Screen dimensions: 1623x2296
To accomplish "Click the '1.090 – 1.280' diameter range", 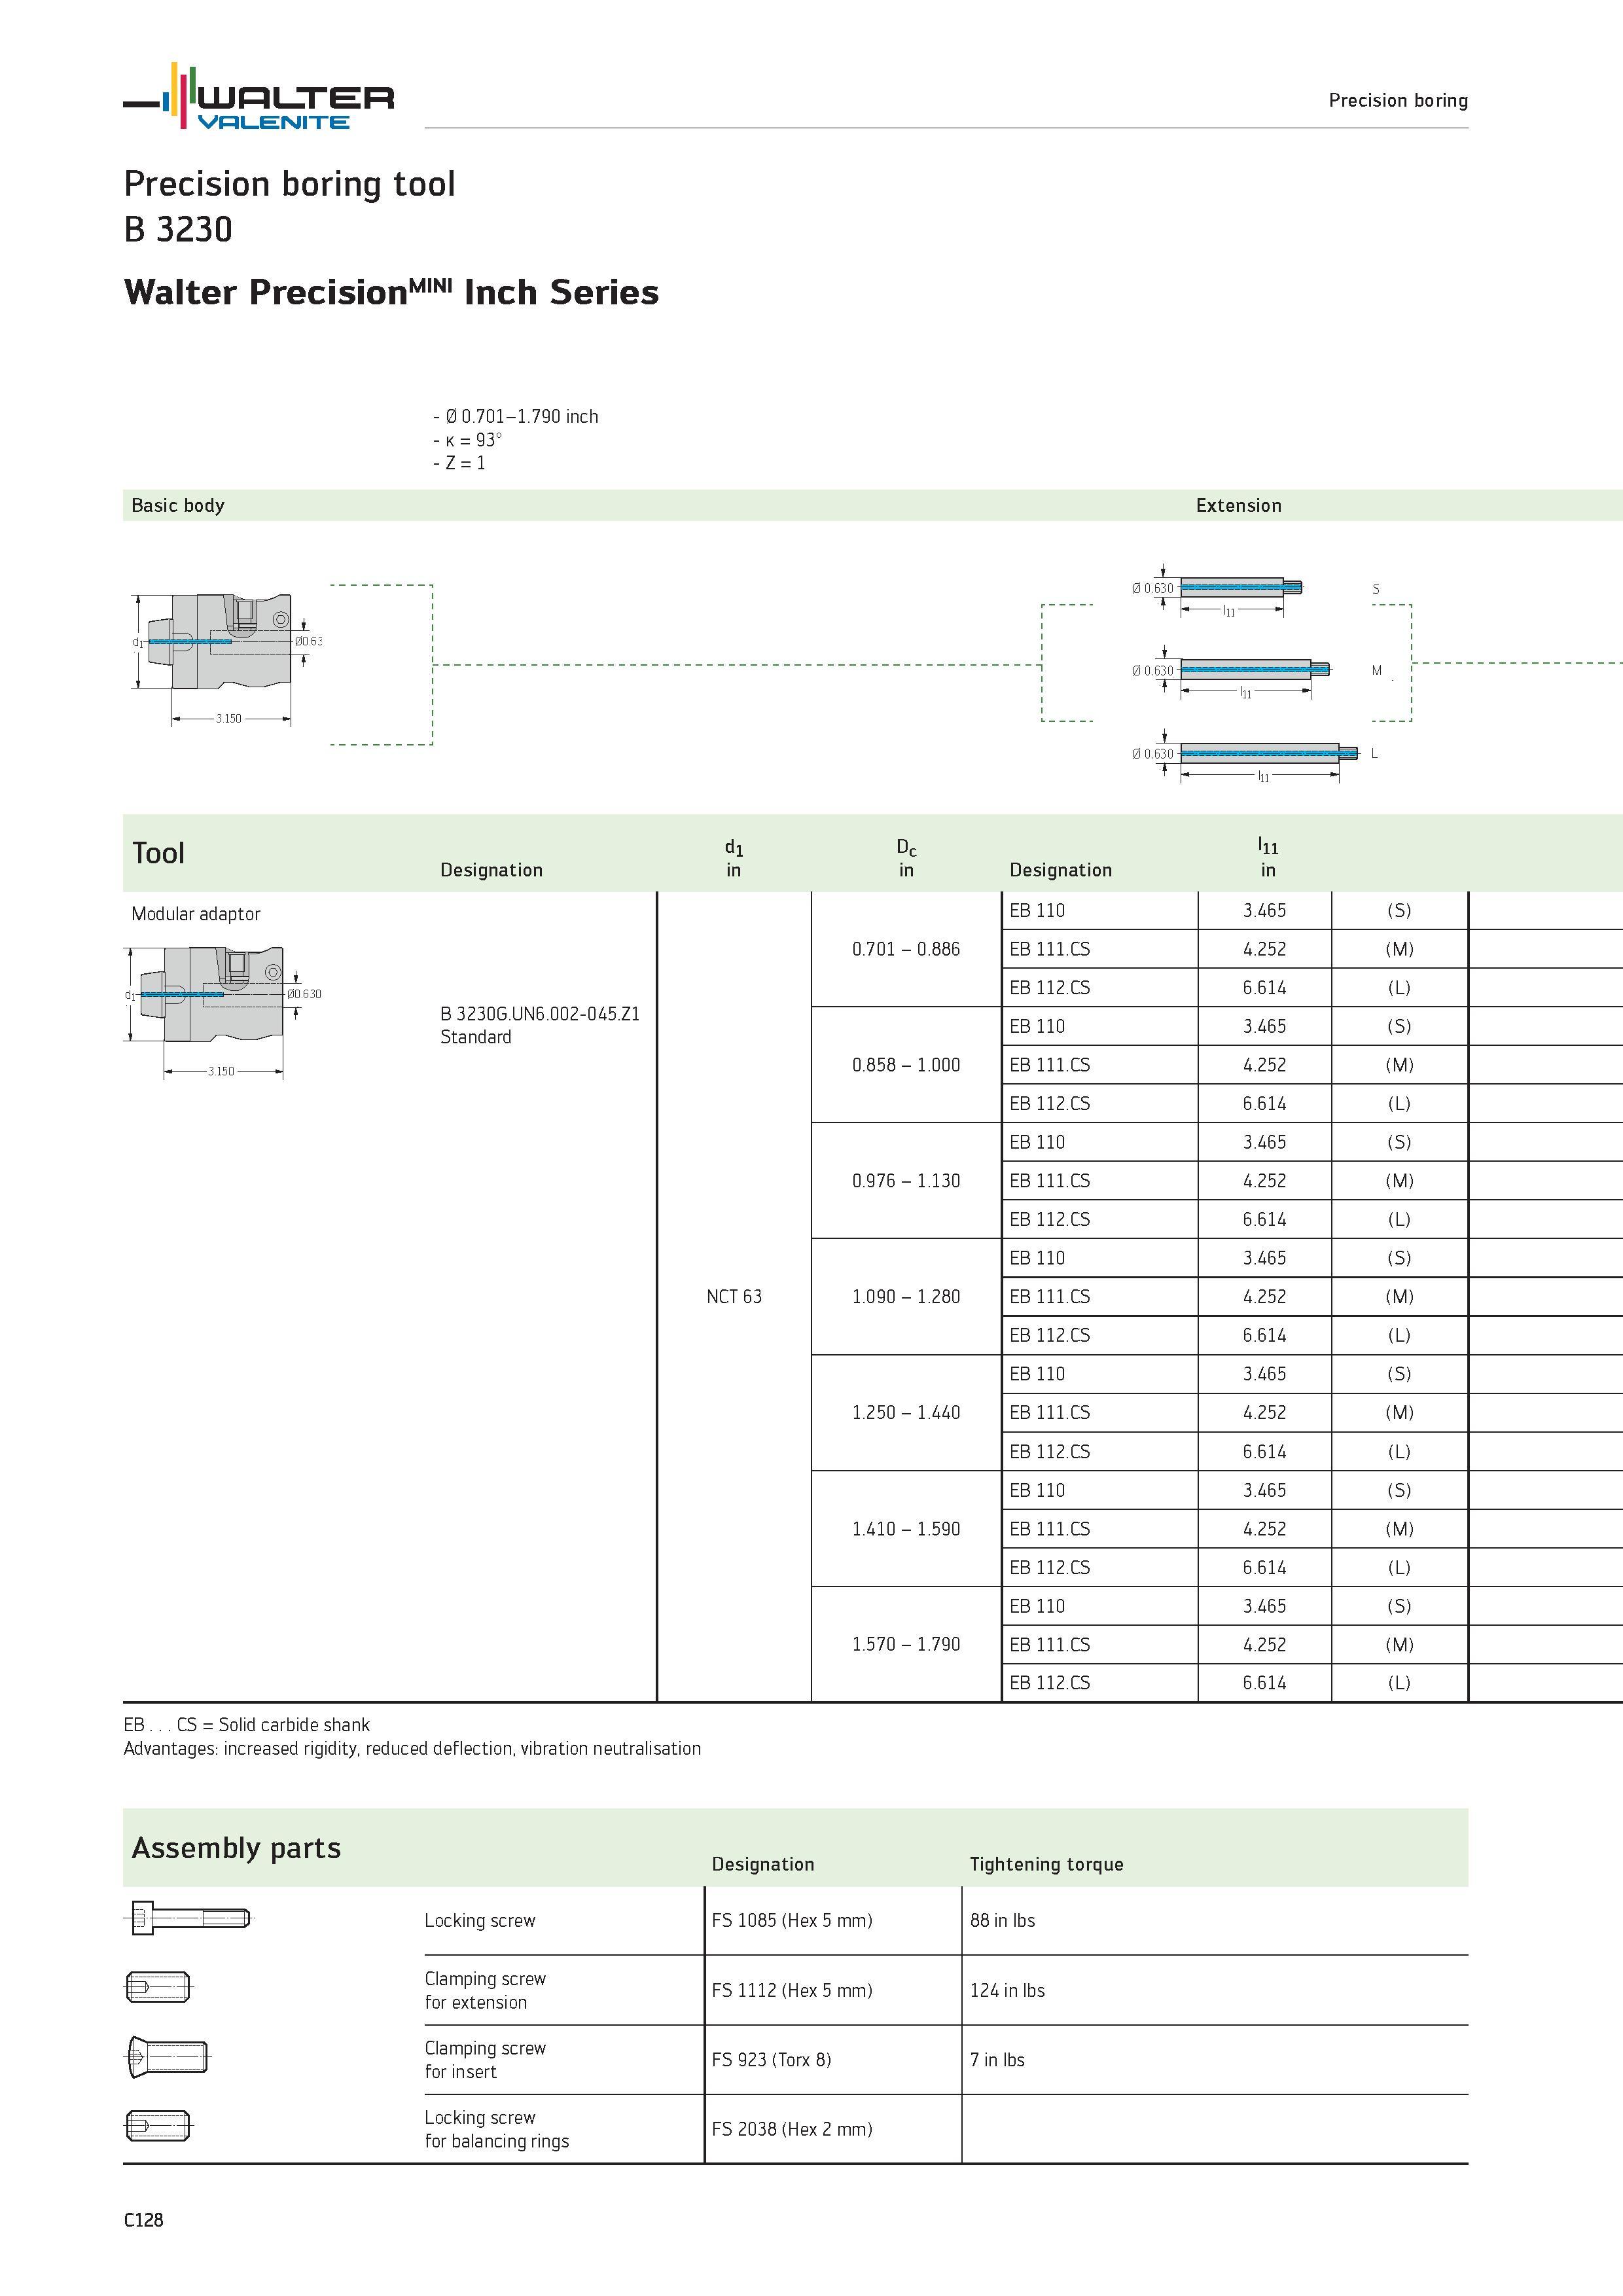I will tap(906, 1296).
